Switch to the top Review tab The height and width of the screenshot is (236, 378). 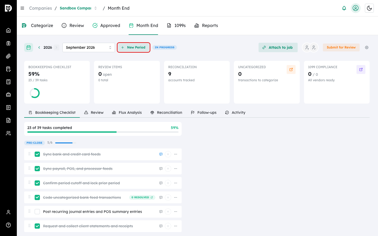coord(73,25)
